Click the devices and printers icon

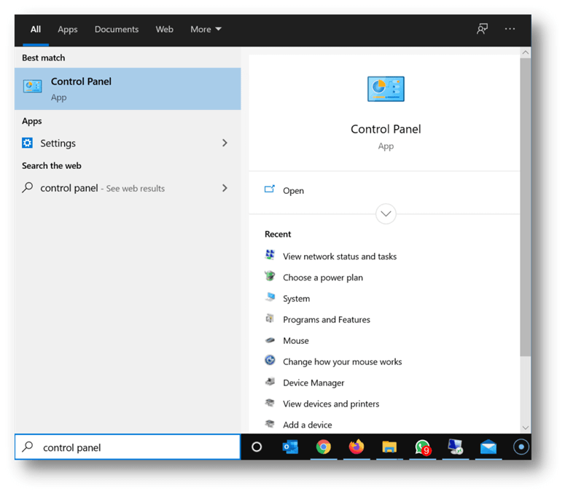coord(270,402)
